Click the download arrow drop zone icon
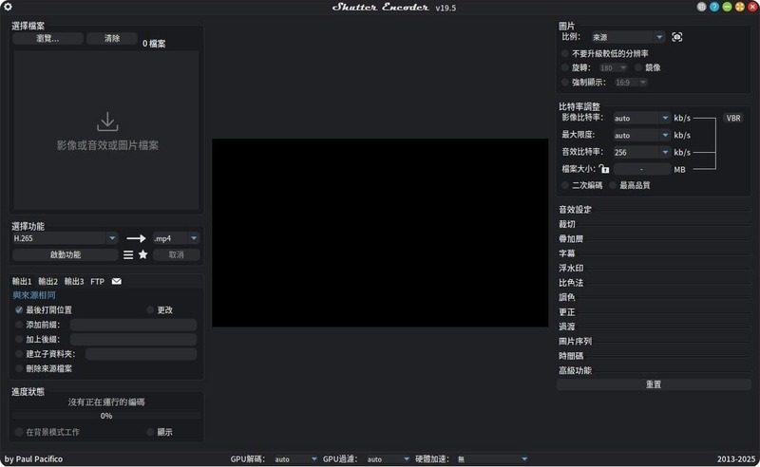Screen dimensions: 760x467 pos(107,121)
